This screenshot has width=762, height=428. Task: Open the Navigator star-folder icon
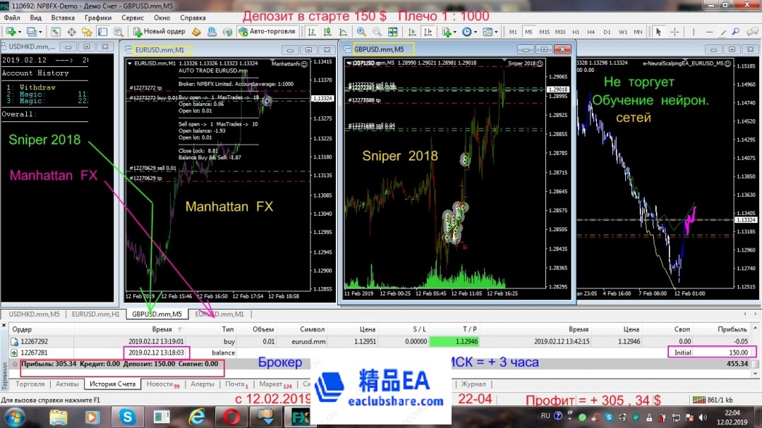pos(87,32)
